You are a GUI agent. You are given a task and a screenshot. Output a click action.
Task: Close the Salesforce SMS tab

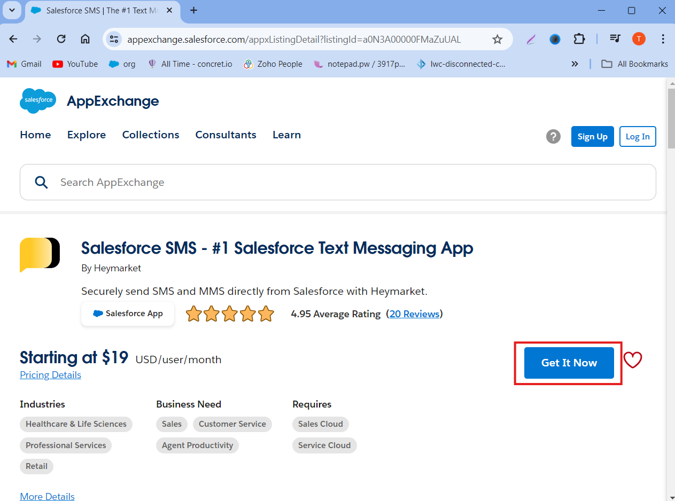coord(170,10)
